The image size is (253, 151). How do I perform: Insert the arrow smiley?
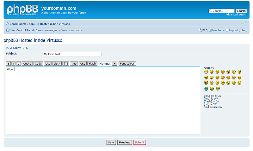pyautogui.click(x=234, y=83)
